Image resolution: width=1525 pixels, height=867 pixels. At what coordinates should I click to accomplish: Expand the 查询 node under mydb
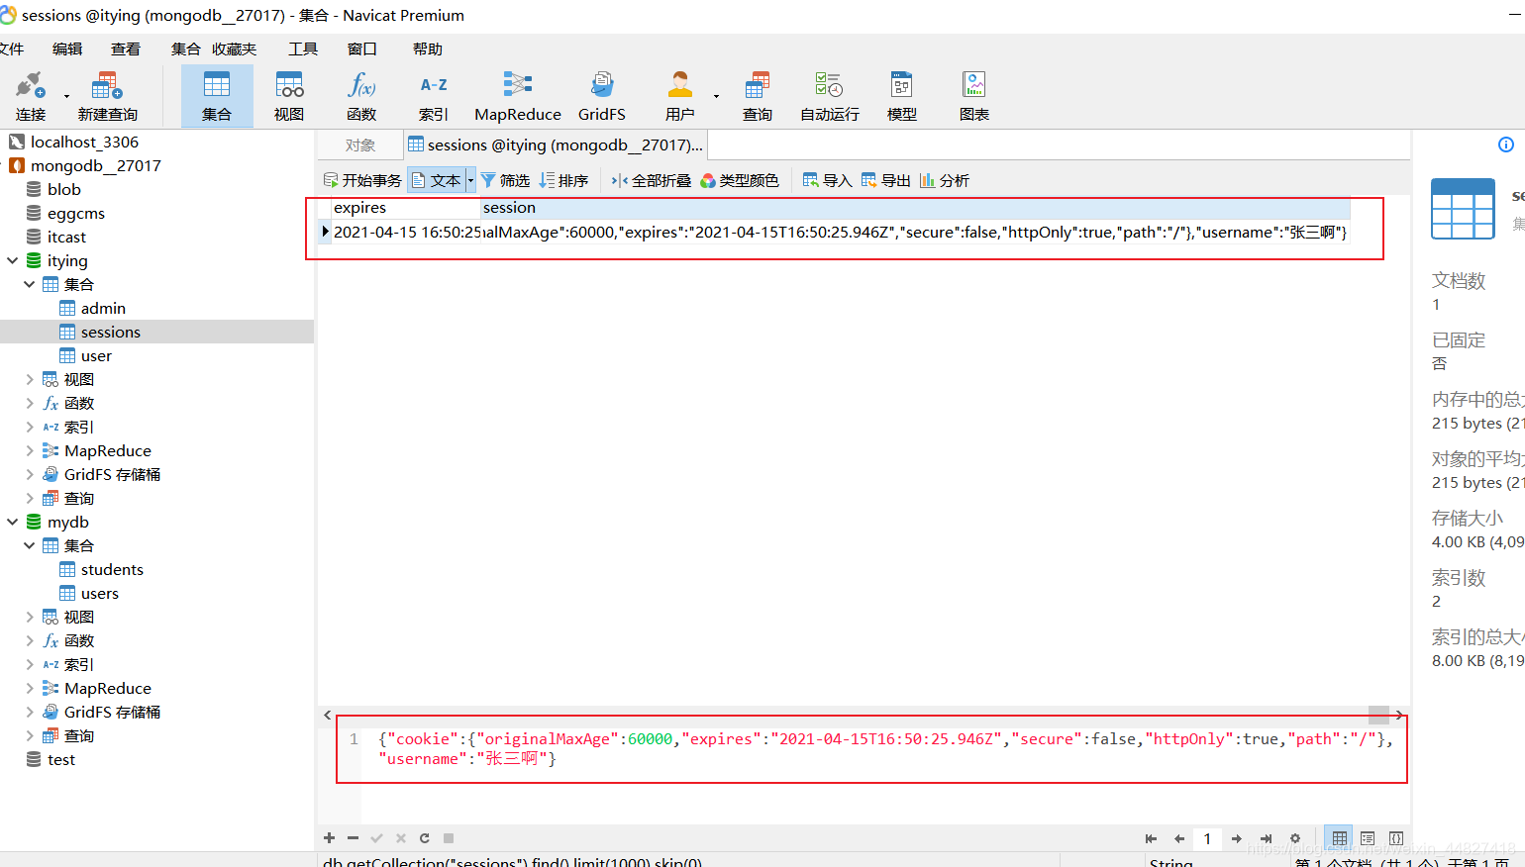click(x=30, y=735)
